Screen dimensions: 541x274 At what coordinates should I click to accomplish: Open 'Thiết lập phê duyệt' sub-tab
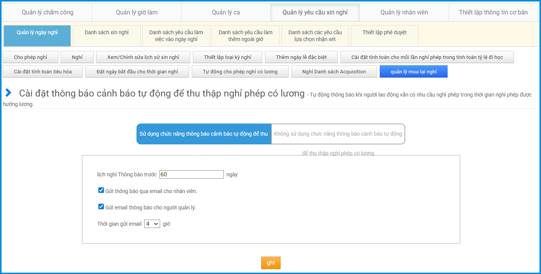[384, 33]
